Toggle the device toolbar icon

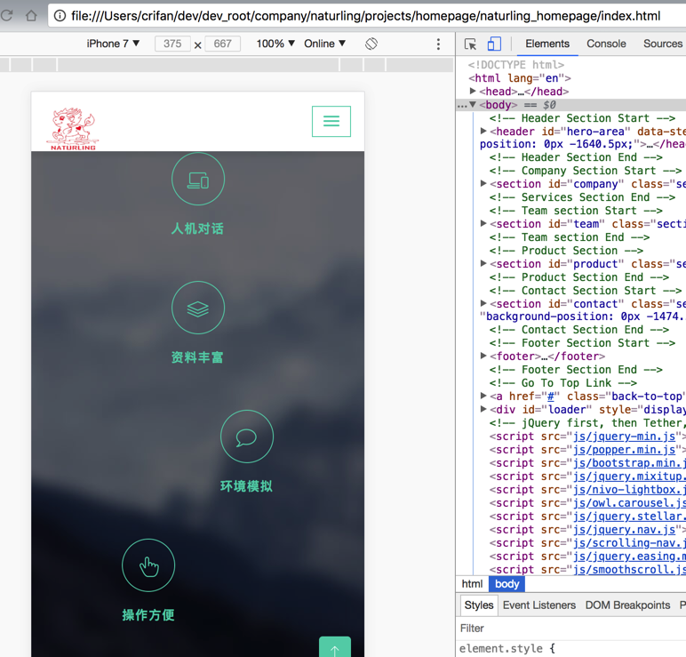tap(494, 44)
